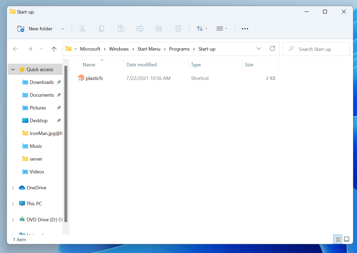Click the Paste clipboard icon
Viewport: 357px width, 253px height.
(x=121, y=28)
